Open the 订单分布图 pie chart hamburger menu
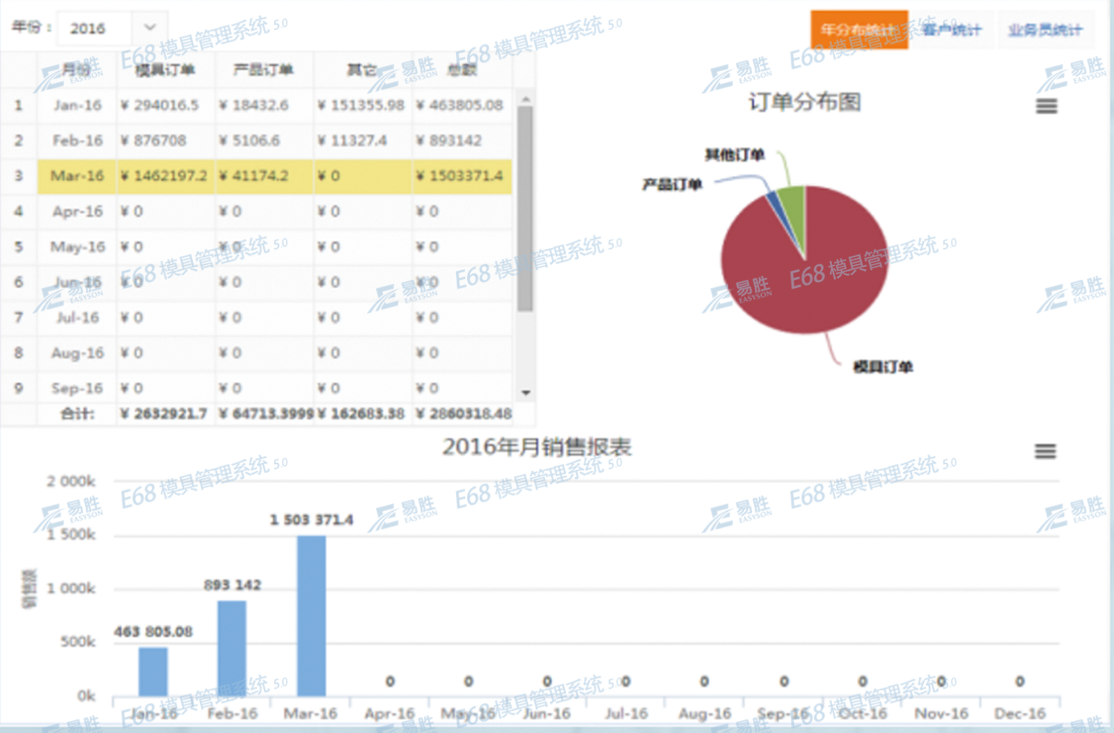 pyautogui.click(x=1046, y=106)
